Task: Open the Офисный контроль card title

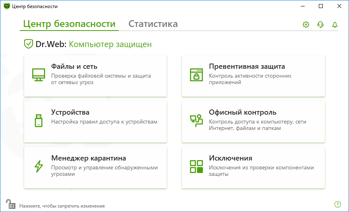Action: coord(243,112)
